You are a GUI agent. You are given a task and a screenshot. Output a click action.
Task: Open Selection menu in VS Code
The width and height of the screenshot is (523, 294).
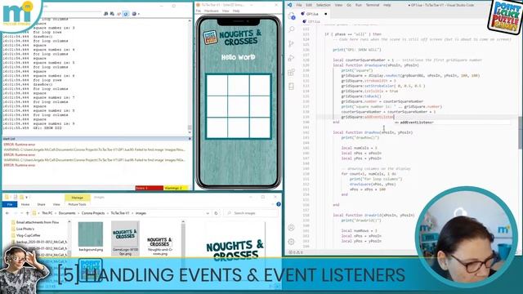point(324,5)
